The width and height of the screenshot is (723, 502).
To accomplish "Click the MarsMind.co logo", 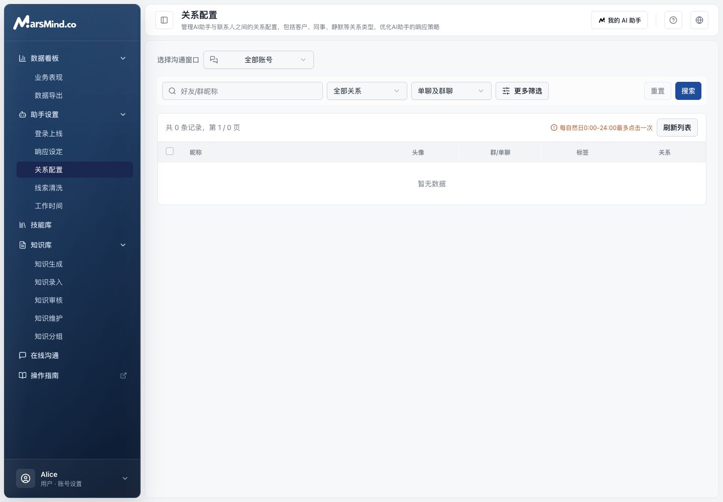I will pos(45,23).
